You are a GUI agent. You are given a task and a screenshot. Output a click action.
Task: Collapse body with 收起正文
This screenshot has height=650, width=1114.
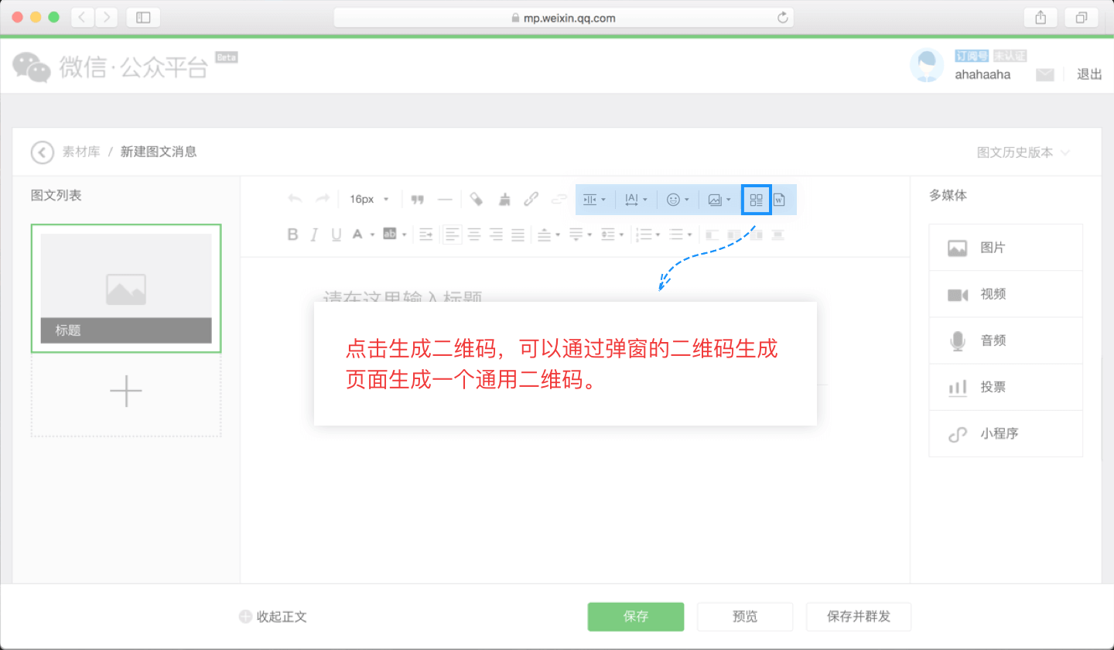click(273, 617)
